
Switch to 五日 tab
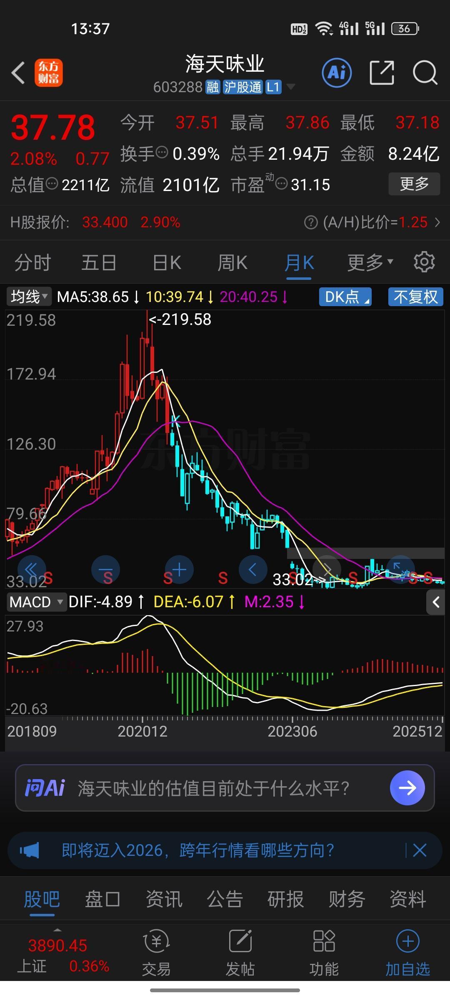coord(99,263)
